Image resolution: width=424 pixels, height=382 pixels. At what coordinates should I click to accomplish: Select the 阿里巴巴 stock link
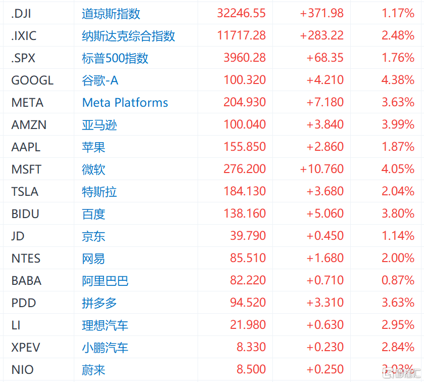pyautogui.click(x=105, y=281)
